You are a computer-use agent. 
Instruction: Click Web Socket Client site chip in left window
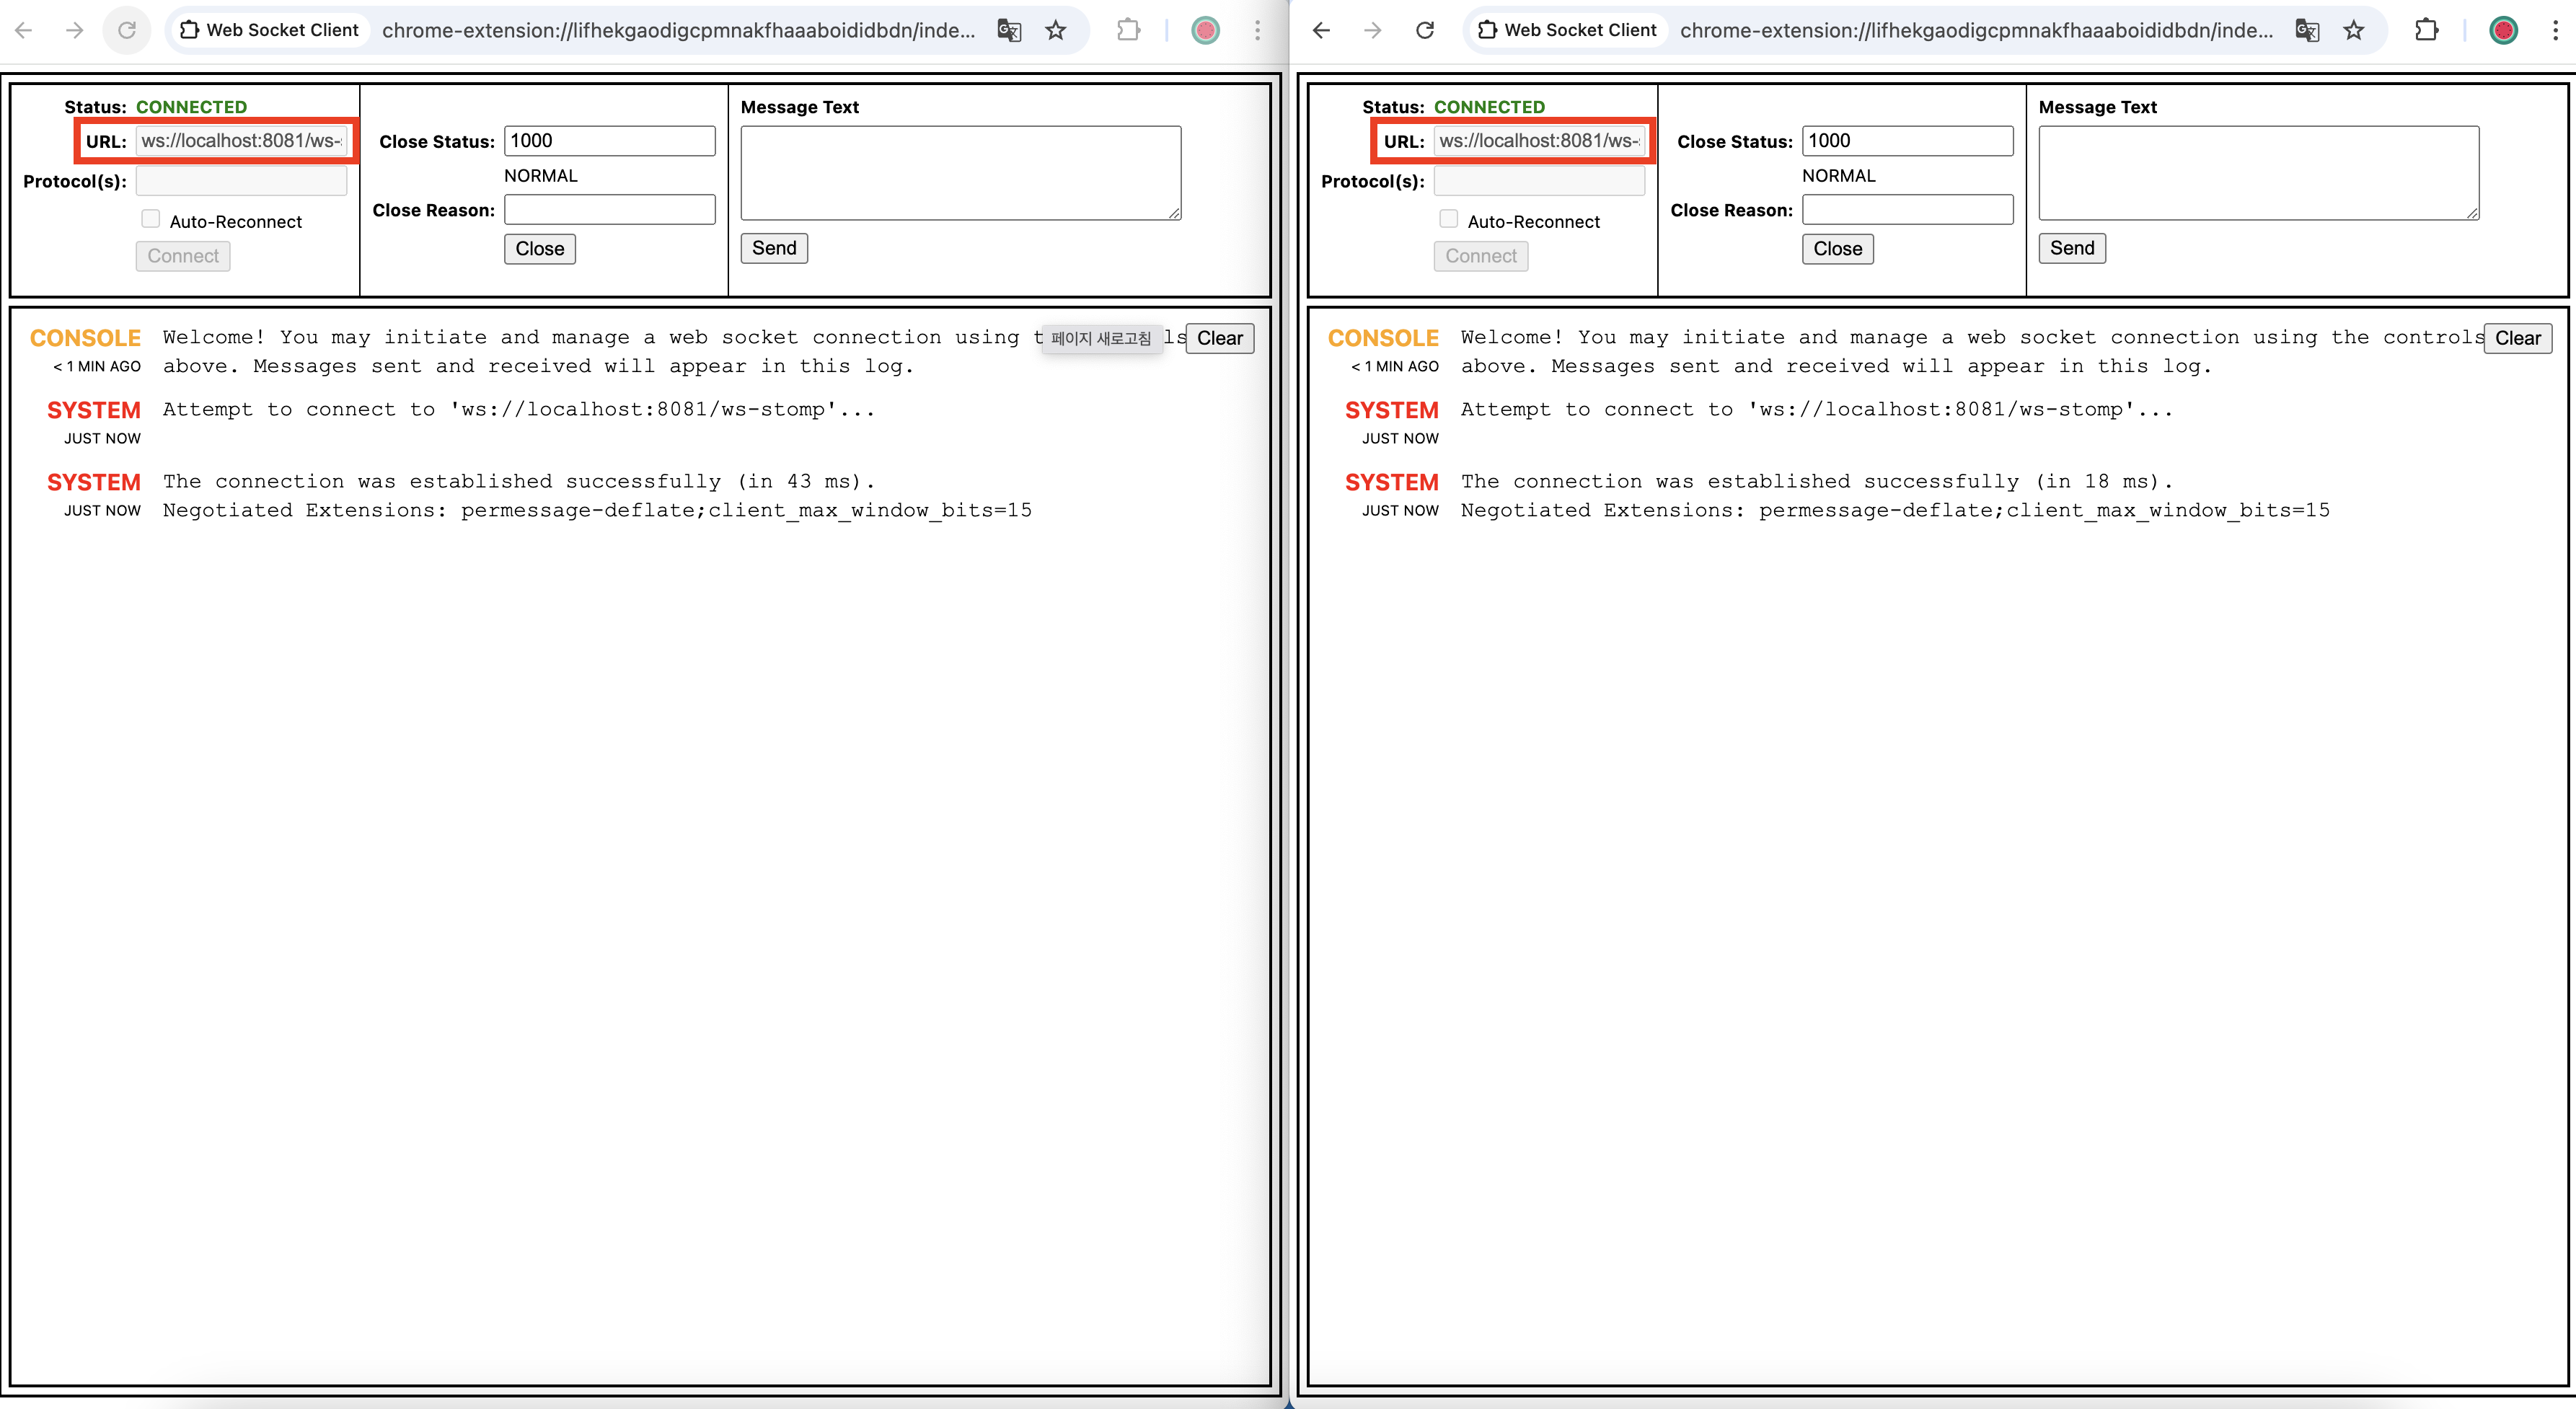pyautogui.click(x=269, y=30)
